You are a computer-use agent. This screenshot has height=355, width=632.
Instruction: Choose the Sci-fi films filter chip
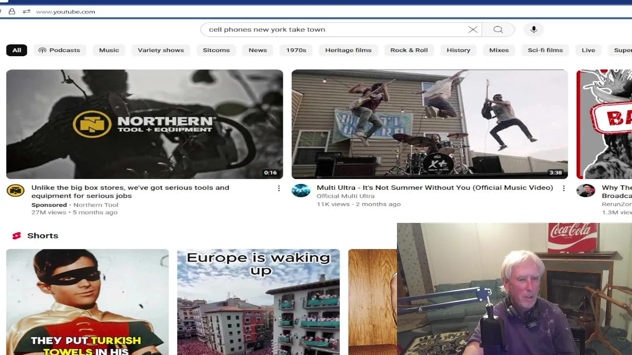[545, 50]
